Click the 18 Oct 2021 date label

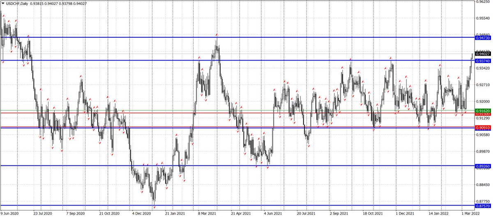pos(373,213)
